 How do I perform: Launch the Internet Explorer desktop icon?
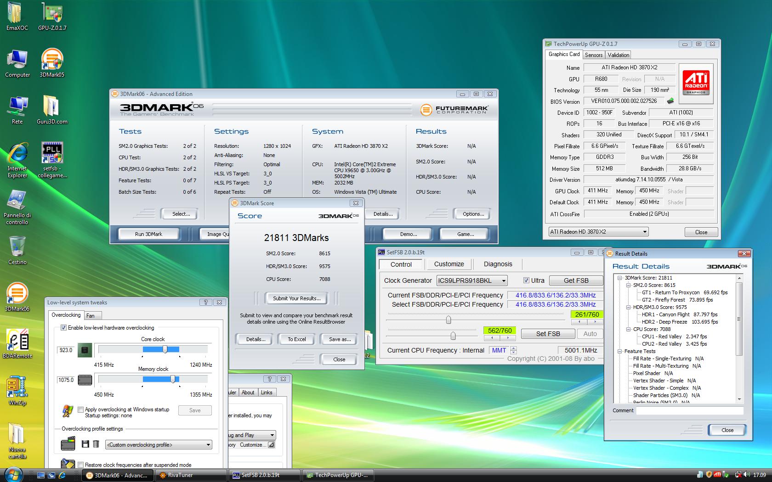click(x=17, y=160)
